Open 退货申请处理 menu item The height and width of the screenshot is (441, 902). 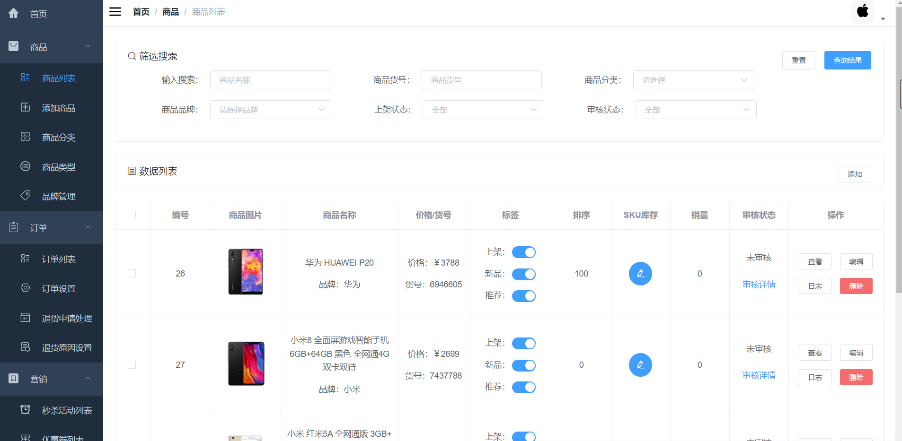(52, 318)
